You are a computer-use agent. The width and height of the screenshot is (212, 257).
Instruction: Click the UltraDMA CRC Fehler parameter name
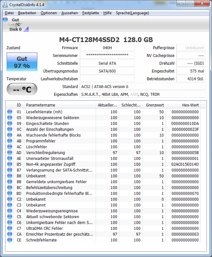(x=45, y=228)
